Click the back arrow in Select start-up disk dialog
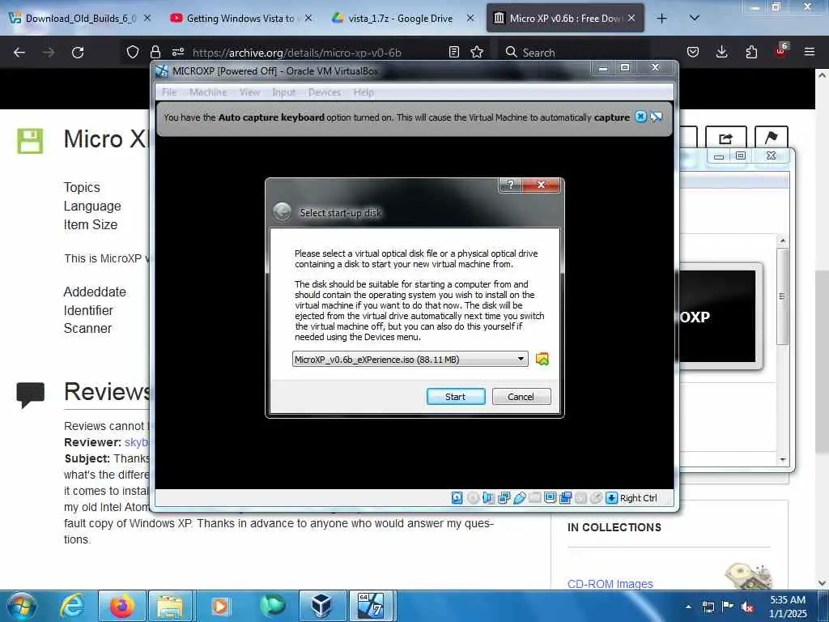Screen dimensions: 829x622 pyautogui.click(x=283, y=212)
